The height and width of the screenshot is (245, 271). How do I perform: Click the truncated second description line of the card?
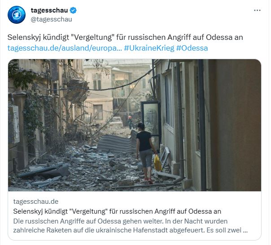131,230
